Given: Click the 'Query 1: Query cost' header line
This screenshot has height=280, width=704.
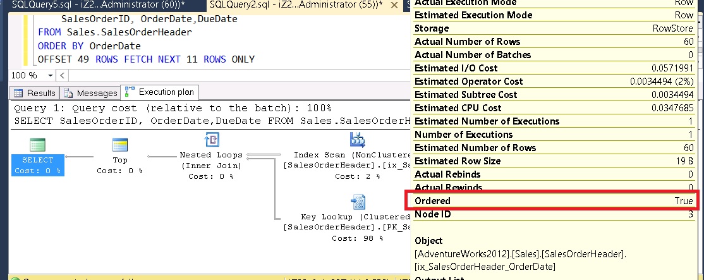Looking at the screenshot, I should [x=173, y=108].
